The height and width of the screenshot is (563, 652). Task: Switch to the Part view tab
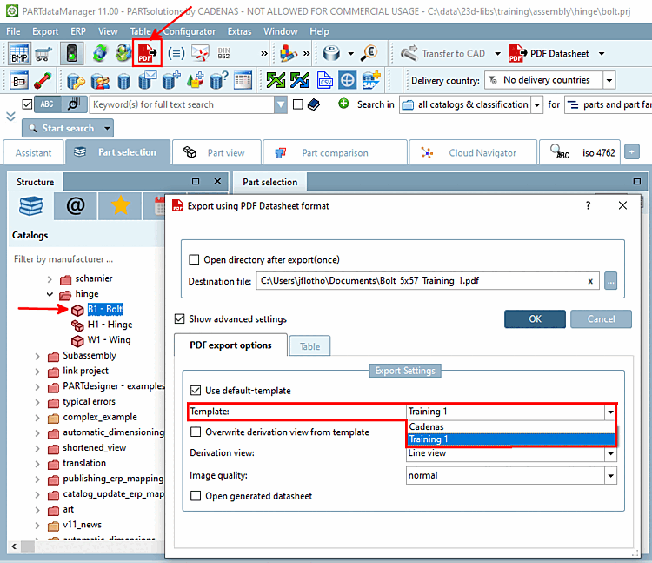coord(216,152)
